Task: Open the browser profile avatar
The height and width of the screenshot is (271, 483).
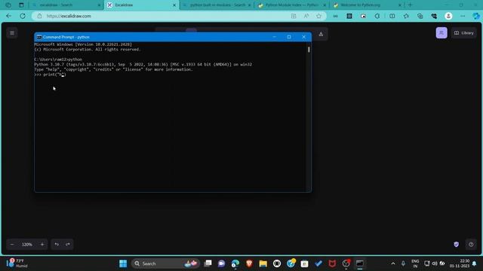Action: (x=448, y=16)
